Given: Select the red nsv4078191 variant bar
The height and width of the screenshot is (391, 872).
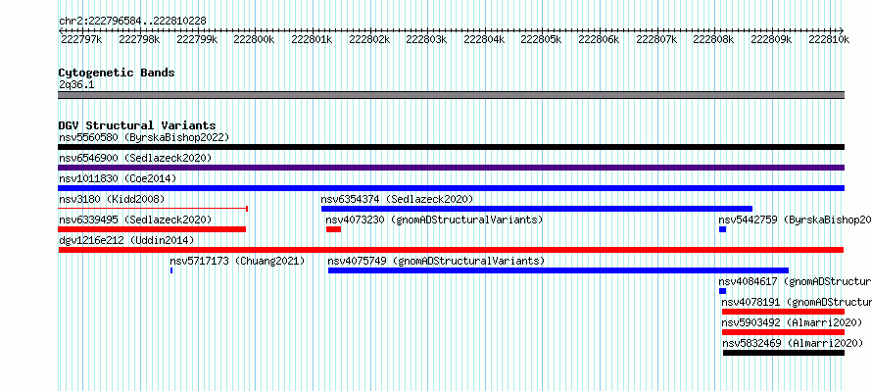Looking at the screenshot, I should (x=783, y=312).
